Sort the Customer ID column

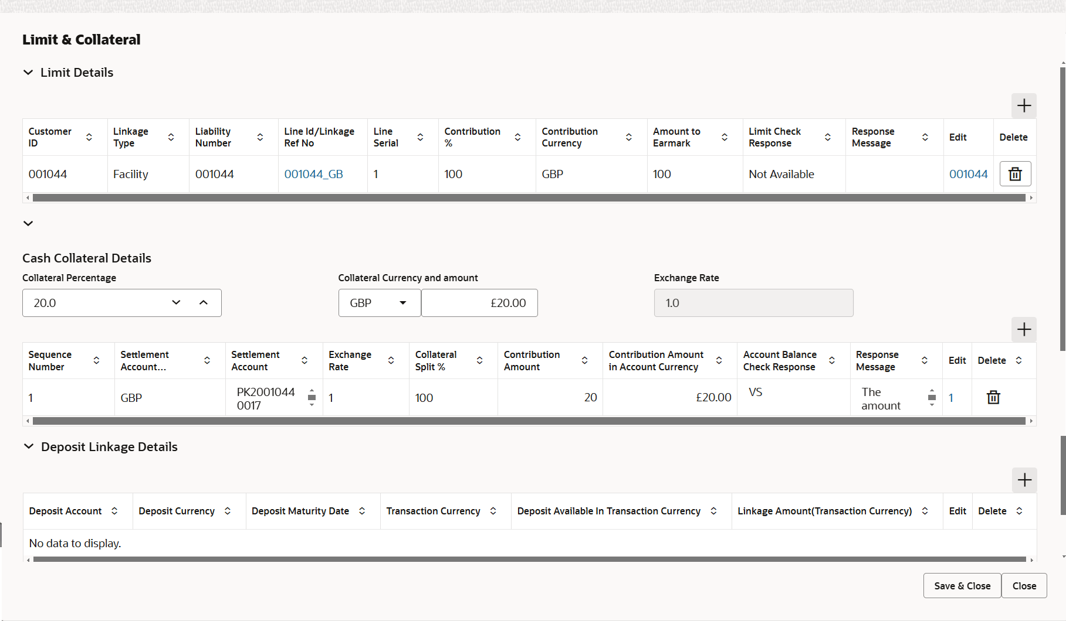tap(89, 137)
